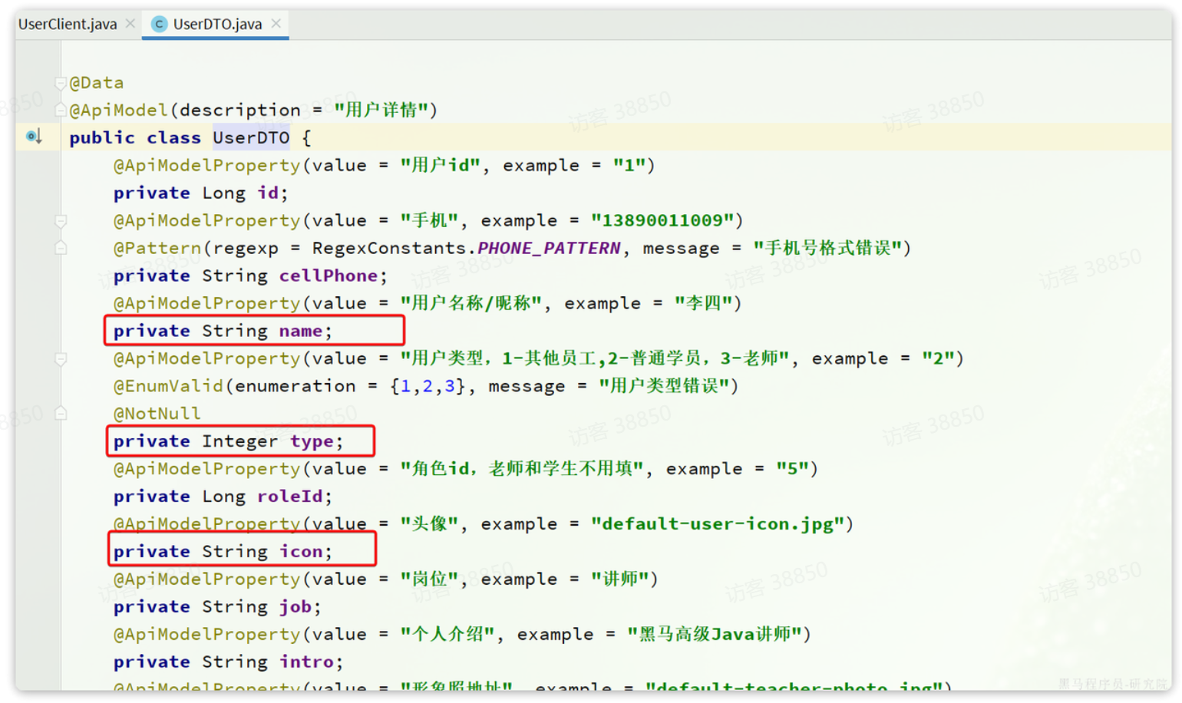
Task: Click the icon field in private String icon
Action: click(x=300, y=552)
